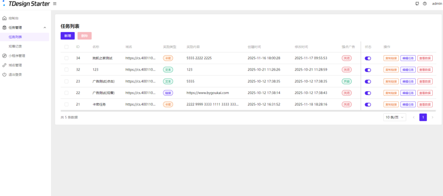Tick the select-all checkbox in table header
This screenshot has height=196, width=443.
pos(66,47)
